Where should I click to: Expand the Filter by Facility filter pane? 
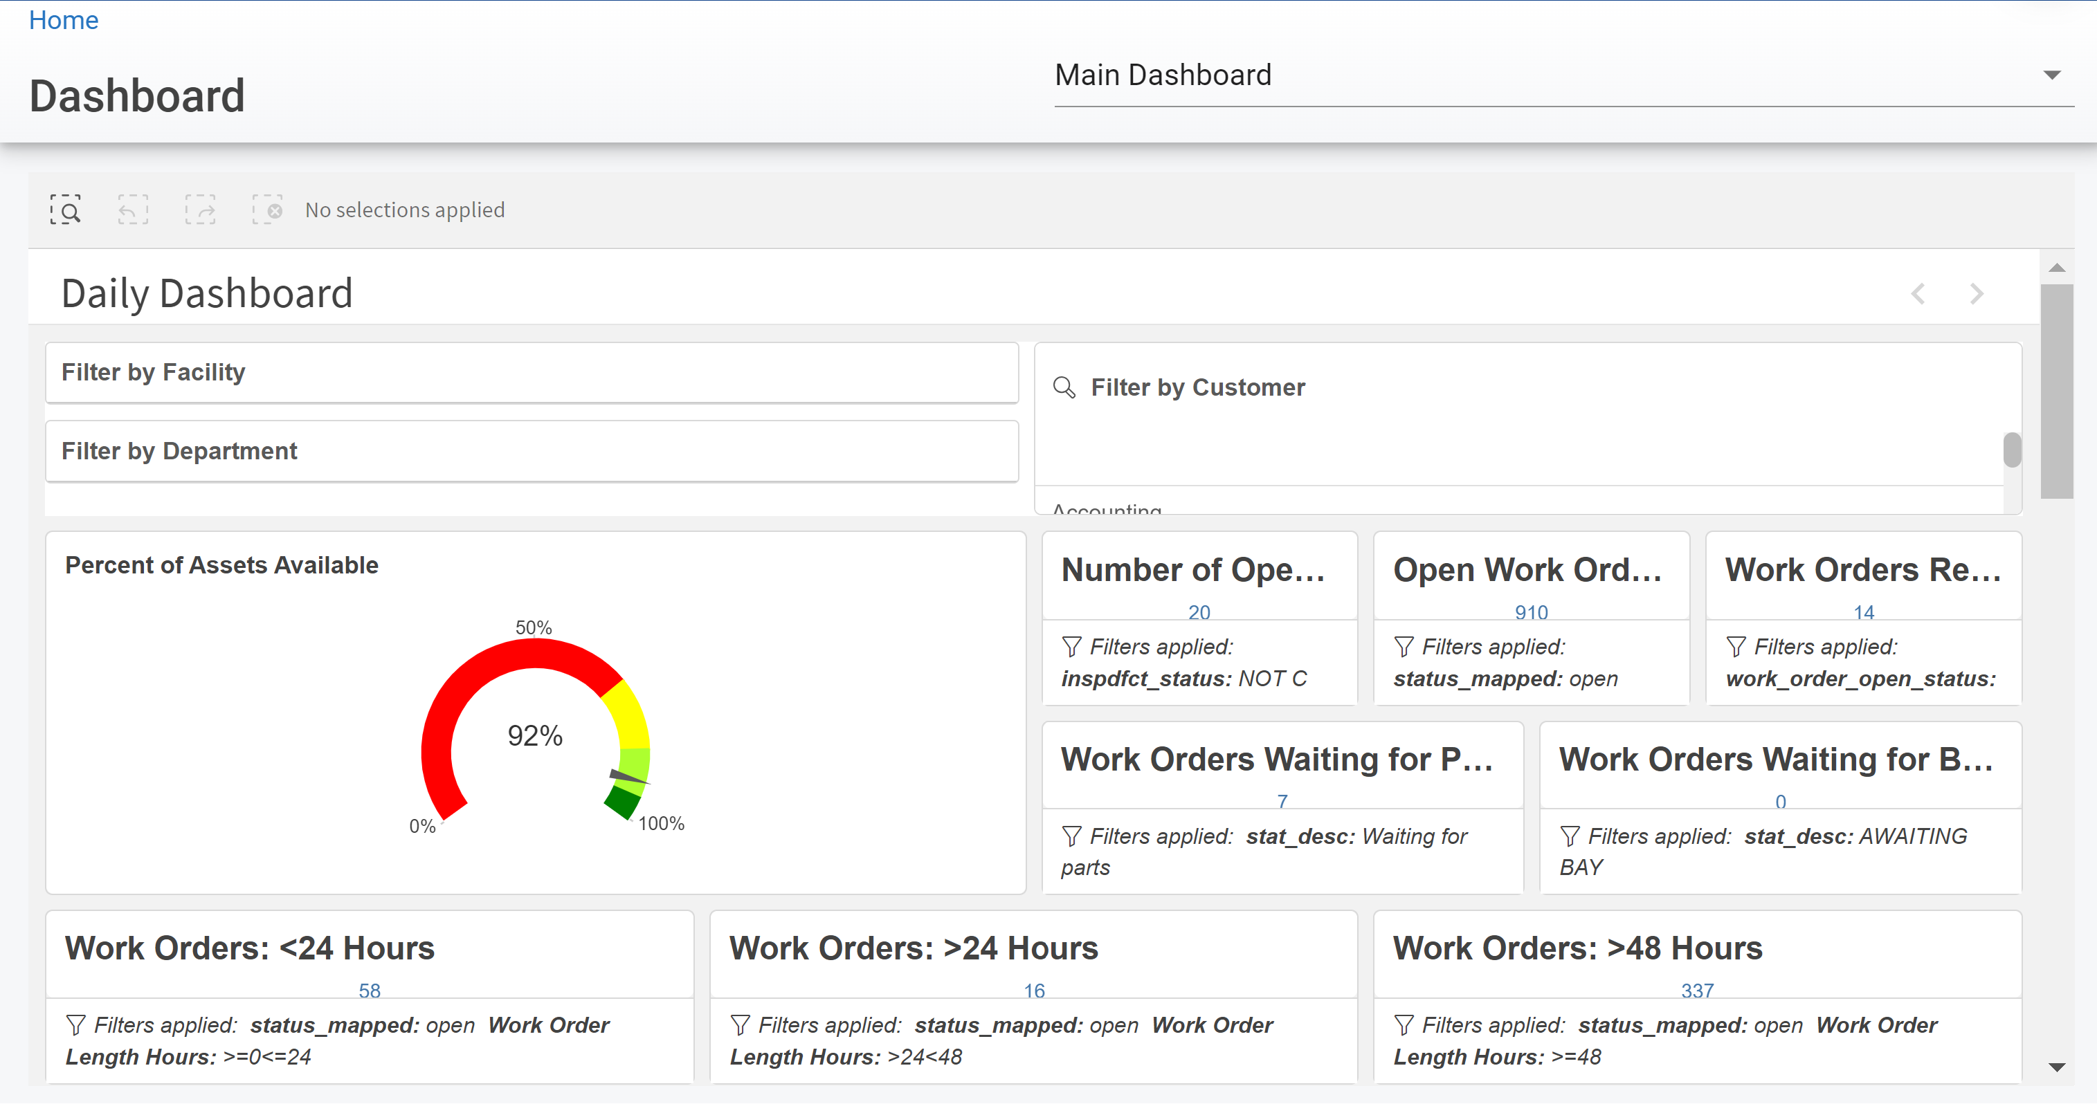(532, 373)
